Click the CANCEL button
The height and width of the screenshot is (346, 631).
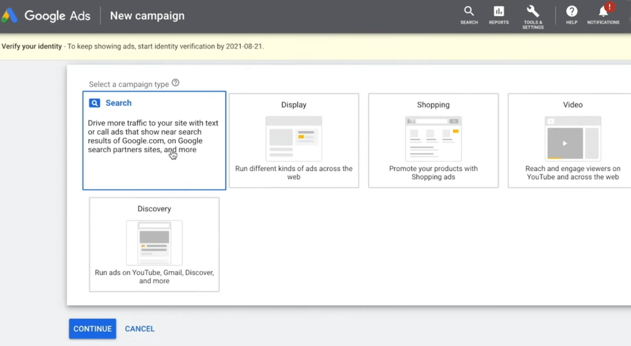click(x=140, y=329)
